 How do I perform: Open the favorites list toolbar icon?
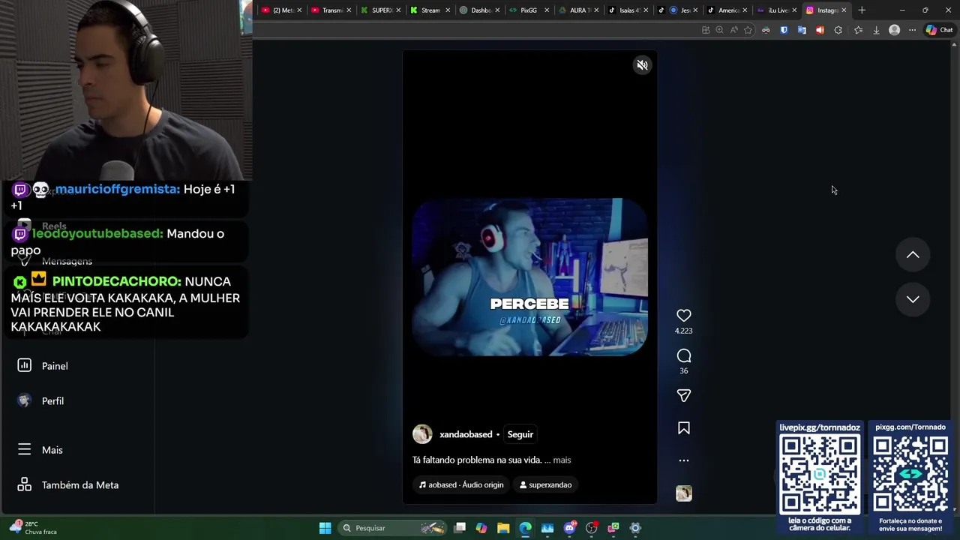(858, 30)
